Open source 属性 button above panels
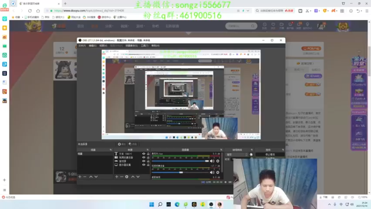The image size is (371, 209). point(122,144)
